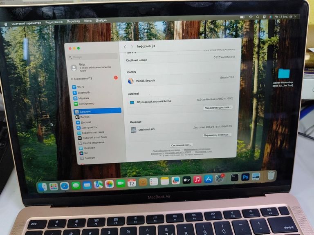Screen dimensions: 314x235
Task: Open FaceTime from the Dock
Action: [121, 184]
